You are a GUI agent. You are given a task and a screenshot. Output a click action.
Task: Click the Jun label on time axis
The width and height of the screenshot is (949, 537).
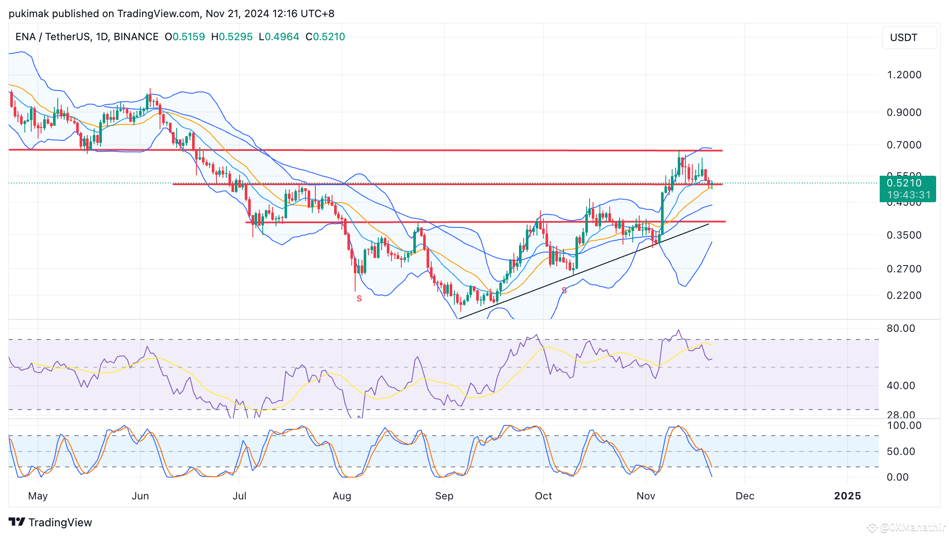(140, 496)
